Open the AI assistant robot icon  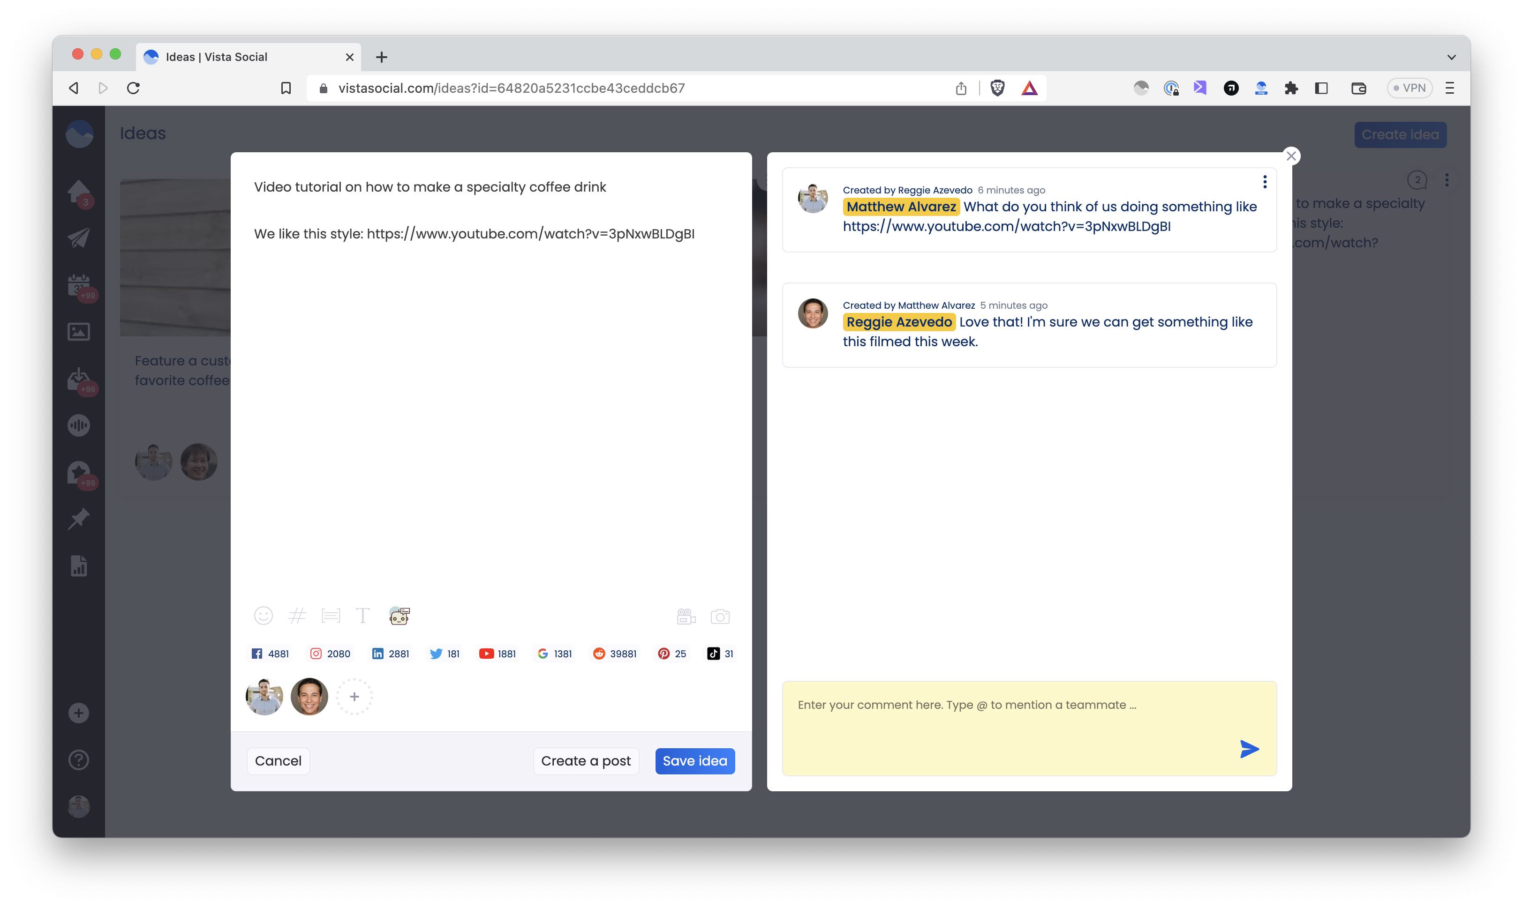pos(399,616)
